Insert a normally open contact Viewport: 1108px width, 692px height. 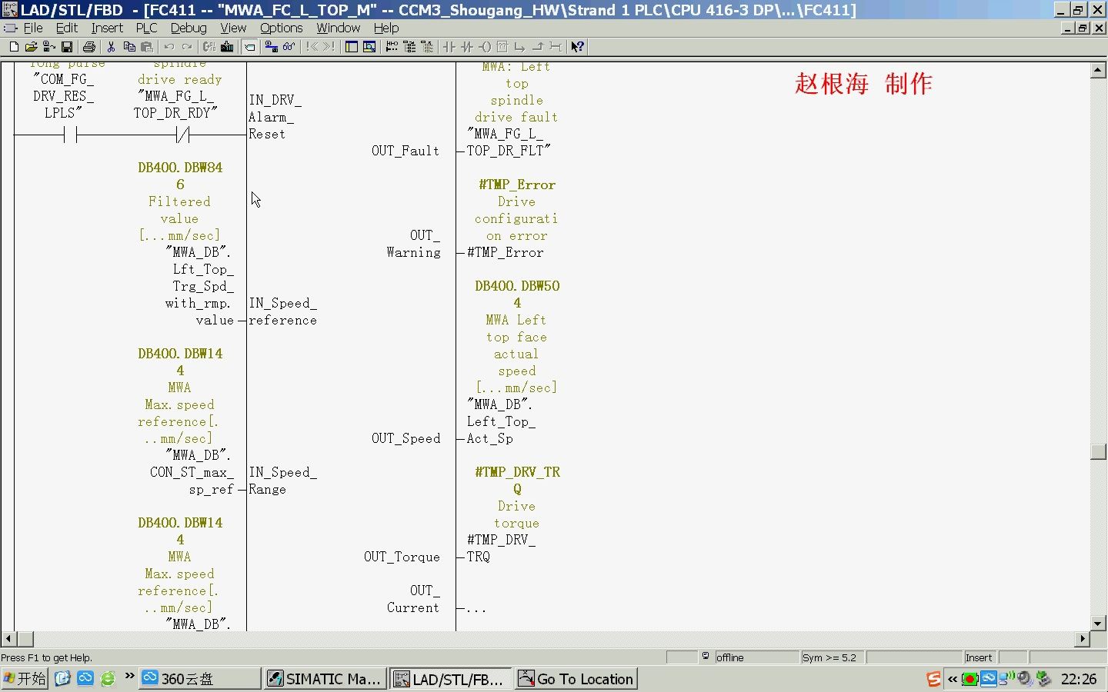[x=449, y=47]
